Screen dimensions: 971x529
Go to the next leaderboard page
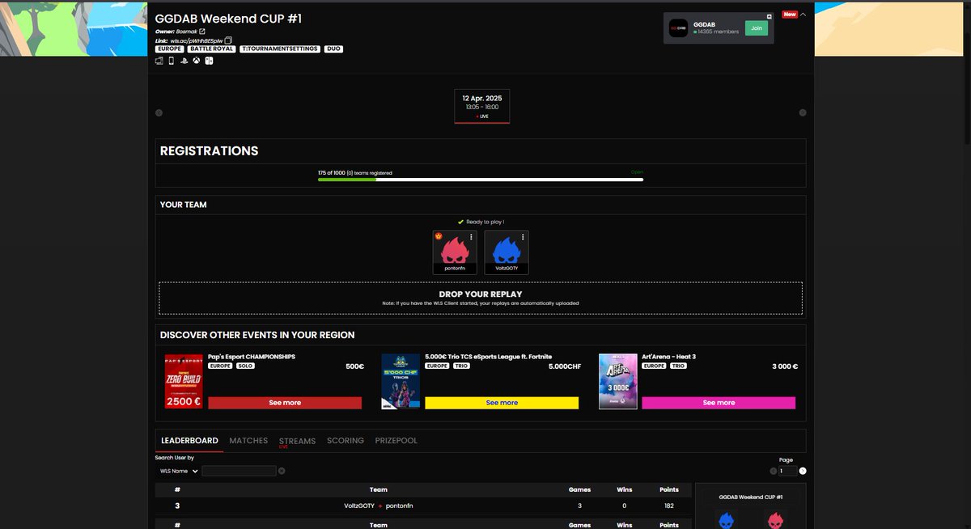pos(803,471)
